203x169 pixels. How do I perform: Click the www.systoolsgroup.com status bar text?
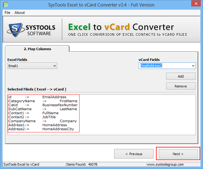coord(165,164)
